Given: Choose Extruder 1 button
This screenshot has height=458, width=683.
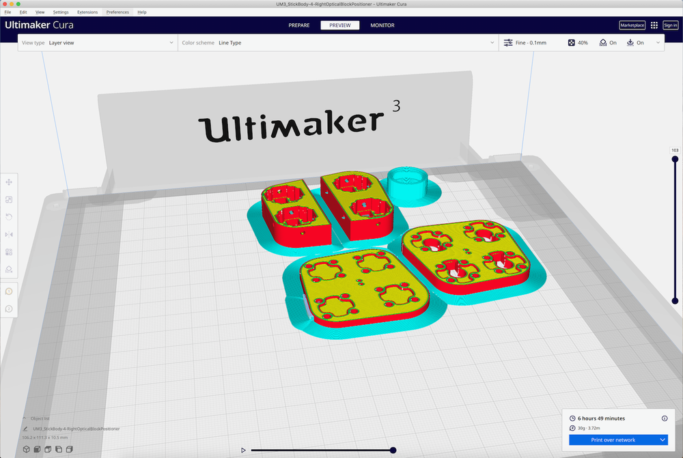Looking at the screenshot, I should 9,291.
